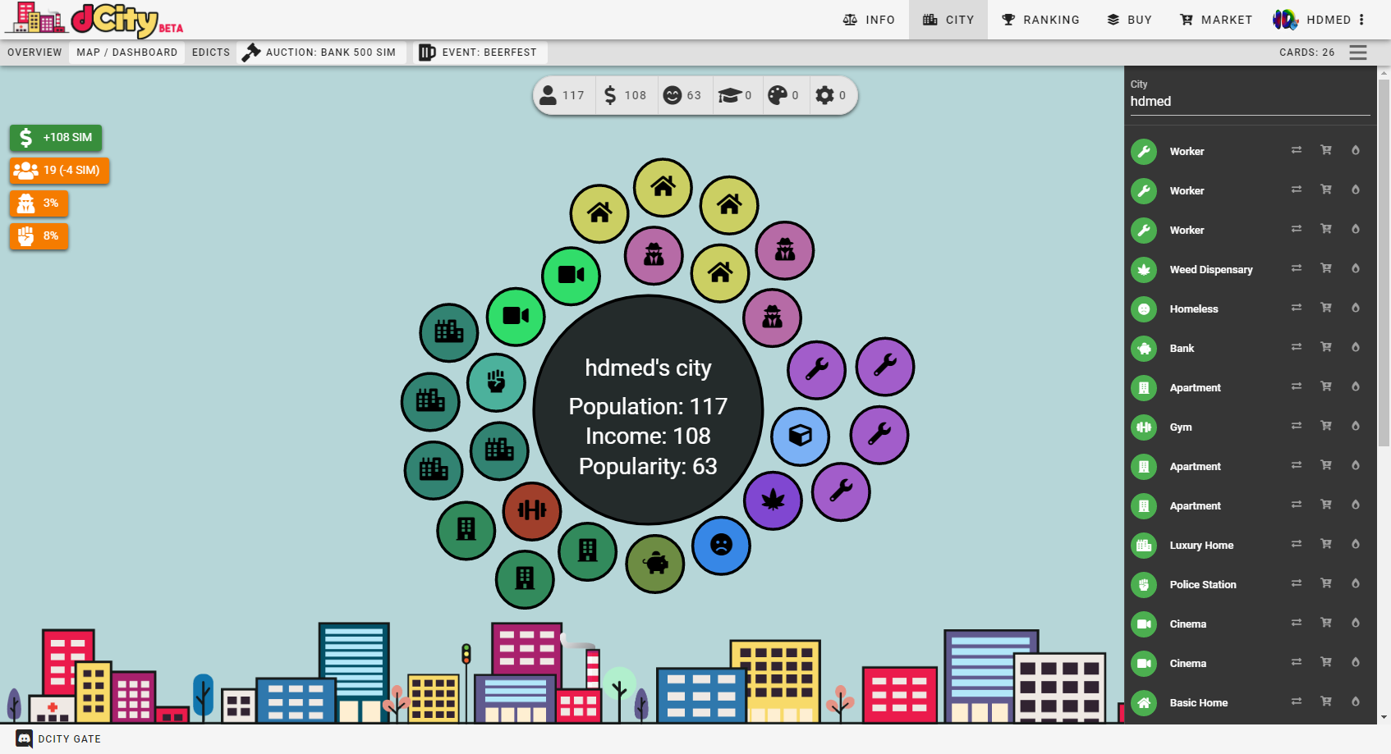Click the CARDS: 26 counter
This screenshot has height=754, width=1391.
(x=1306, y=53)
